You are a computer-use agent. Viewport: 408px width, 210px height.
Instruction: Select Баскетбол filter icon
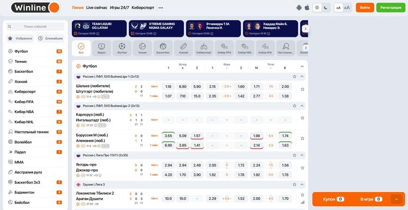pyautogui.click(x=163, y=48)
